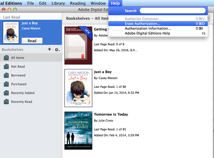
Task: Click the Purchased bookshelf icon
Action: [x=6, y=84]
